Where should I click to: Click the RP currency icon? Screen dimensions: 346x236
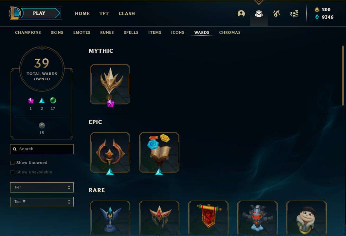pyautogui.click(x=317, y=10)
